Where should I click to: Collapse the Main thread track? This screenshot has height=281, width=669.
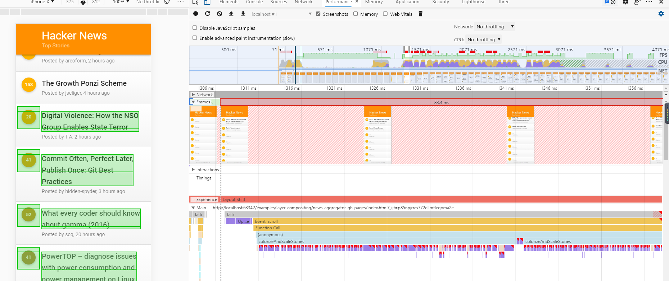193,207
